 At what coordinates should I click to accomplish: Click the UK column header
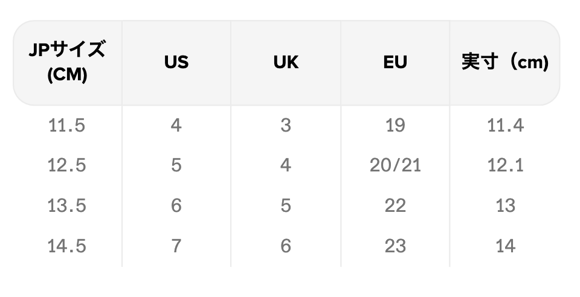(x=286, y=62)
